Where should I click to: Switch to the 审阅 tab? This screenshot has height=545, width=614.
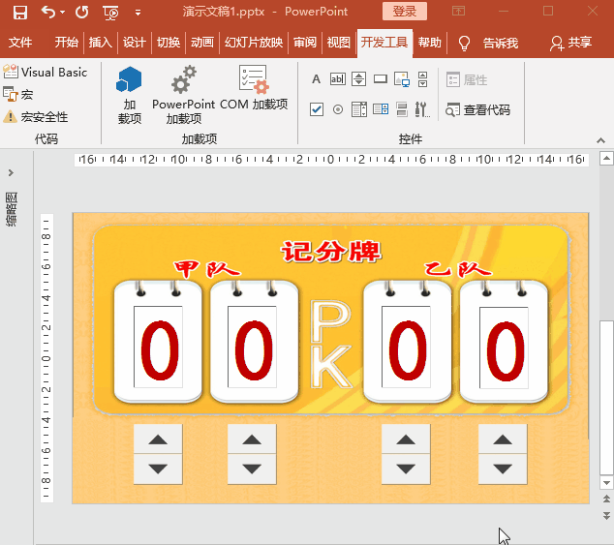pyautogui.click(x=305, y=42)
